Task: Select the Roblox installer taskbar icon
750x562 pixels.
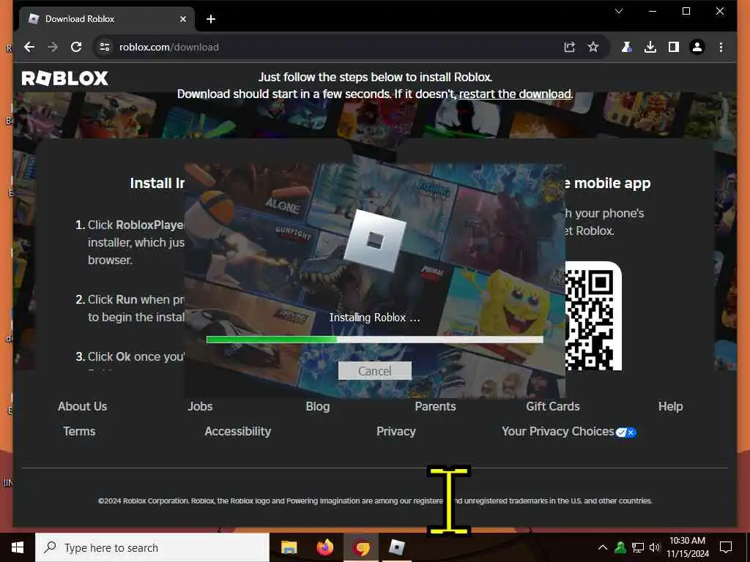Action: [396, 547]
